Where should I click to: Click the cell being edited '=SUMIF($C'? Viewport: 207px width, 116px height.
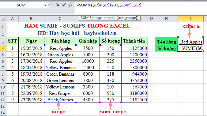pyautogui.click(x=191, y=48)
